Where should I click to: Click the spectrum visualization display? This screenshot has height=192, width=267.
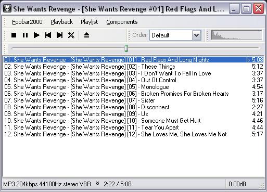pos(236,35)
